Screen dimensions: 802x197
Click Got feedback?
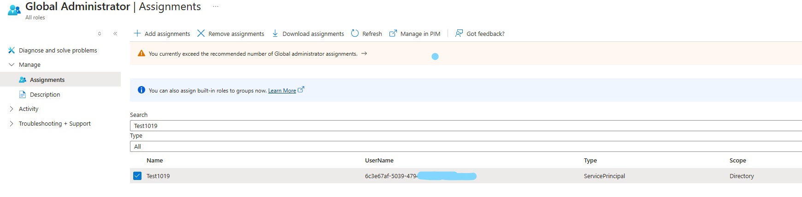(486, 34)
